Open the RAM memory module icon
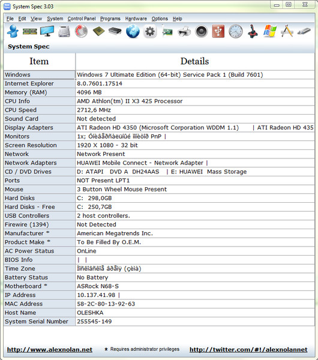This screenshot has width=318, height=360. coord(30,31)
